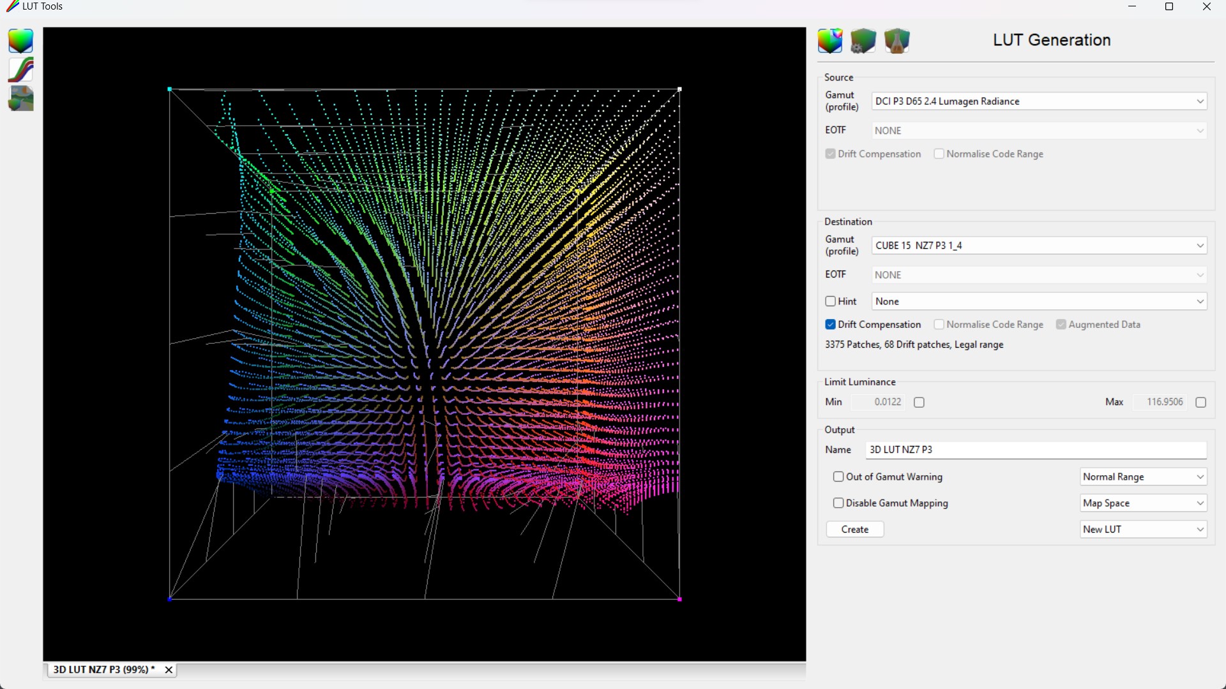This screenshot has height=689, width=1226.
Task: Open the RGB curves view in the sidebar
Action: click(20, 70)
